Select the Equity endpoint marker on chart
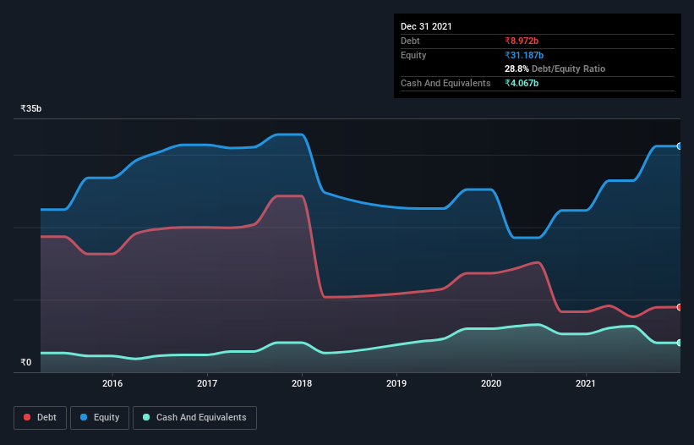Screen dimensions: 694x445 point(680,146)
